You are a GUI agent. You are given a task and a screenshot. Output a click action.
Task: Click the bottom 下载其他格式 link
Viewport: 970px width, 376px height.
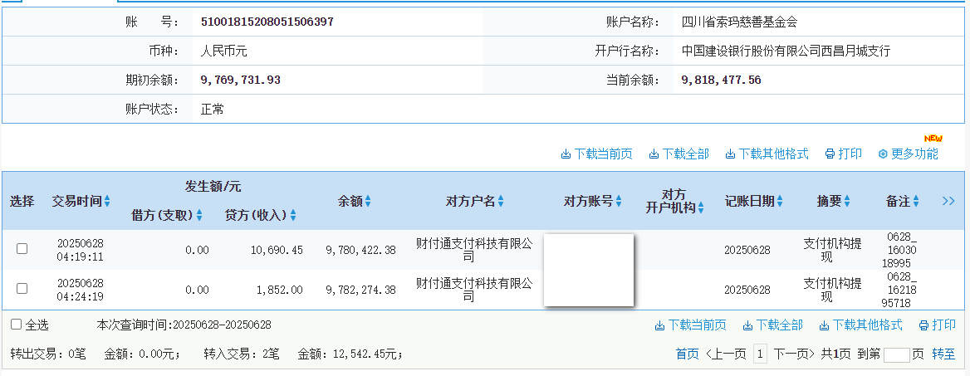pos(861,325)
